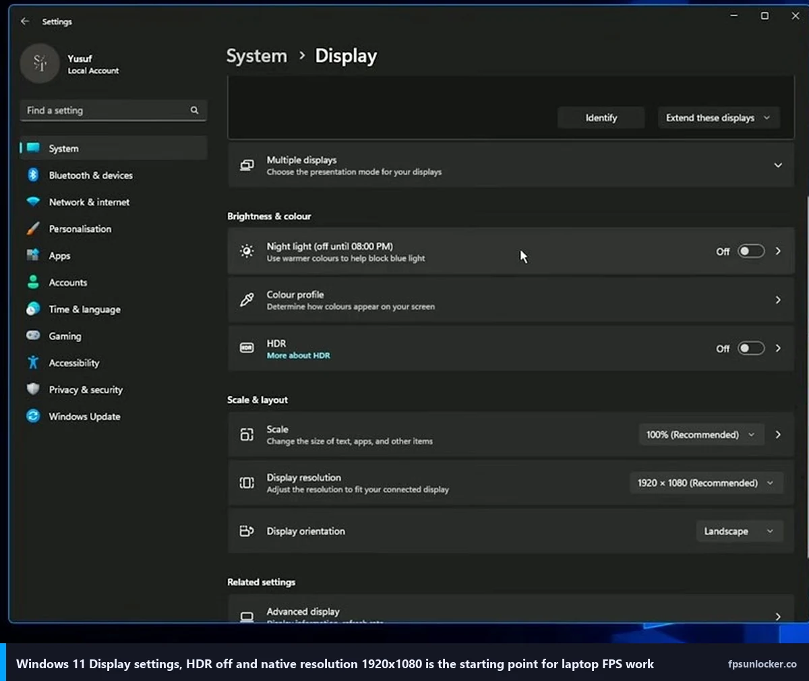Open the Yusuf account profile picture
Image resolution: width=809 pixels, height=681 pixels.
40,64
